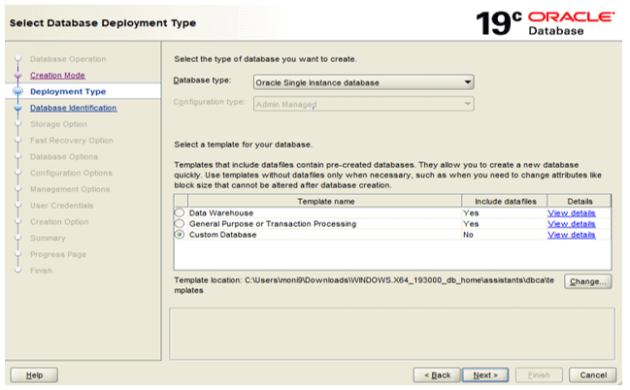630x390 pixels.
Task: Select the Custom Database radio button
Action: pyautogui.click(x=179, y=234)
